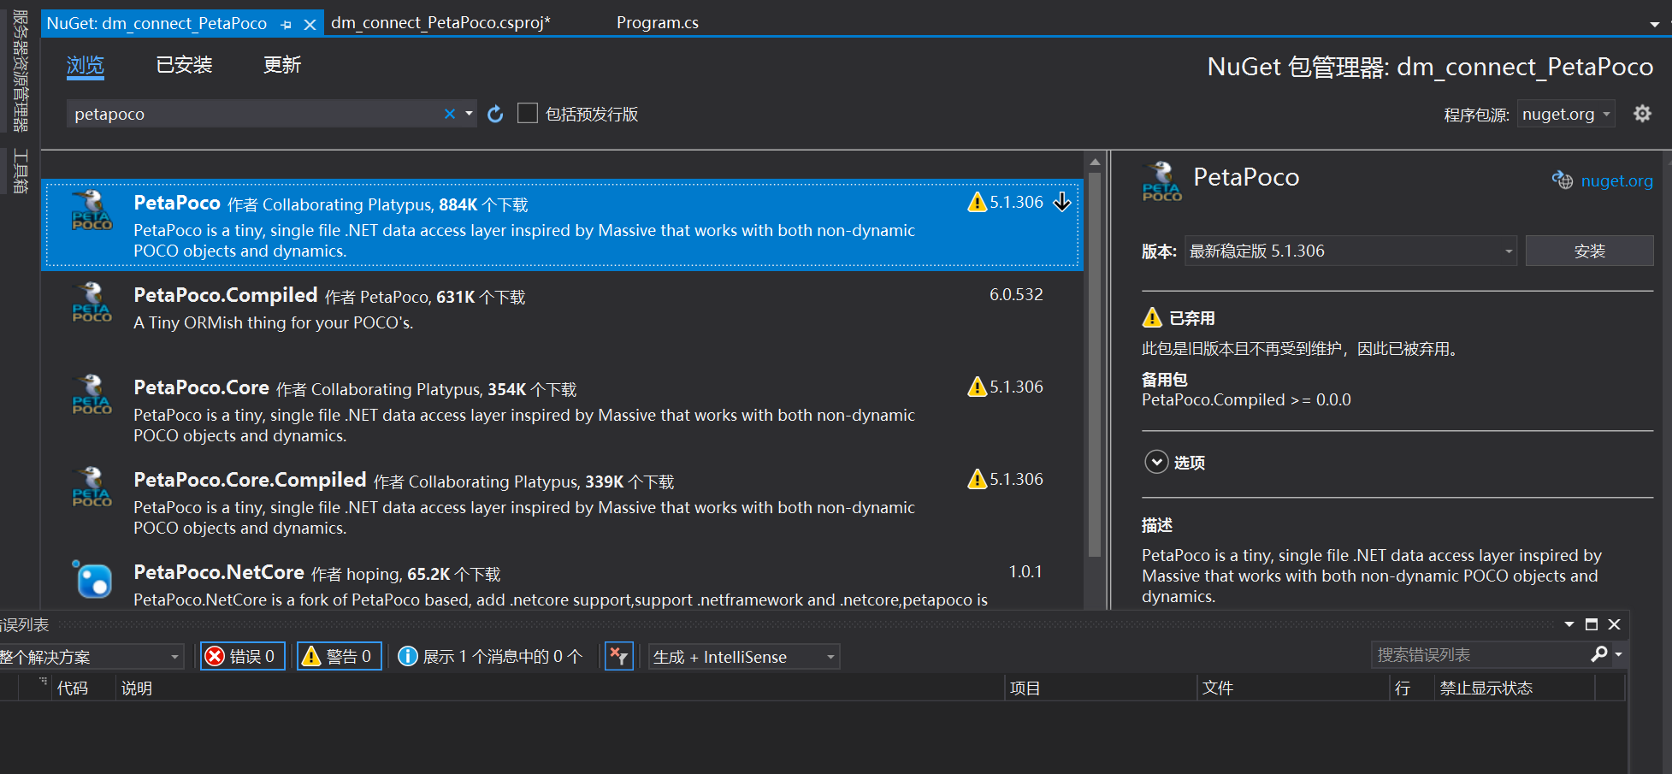Screen dimensions: 1672x774
Task: Click the Install button
Action: (1589, 251)
